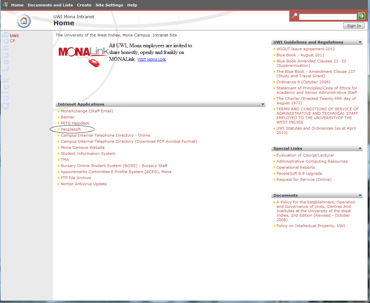370x303 pixels.
Task: Open the Peoplesoft link
Action: click(x=71, y=129)
